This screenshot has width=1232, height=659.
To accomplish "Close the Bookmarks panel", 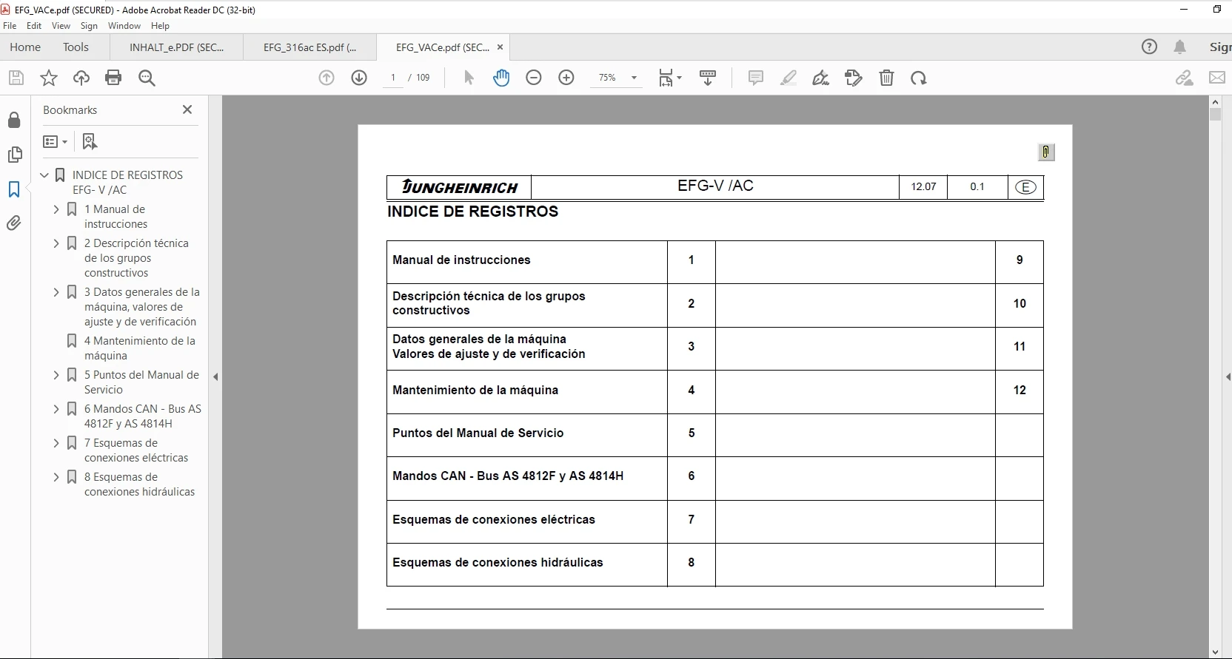I will click(187, 109).
